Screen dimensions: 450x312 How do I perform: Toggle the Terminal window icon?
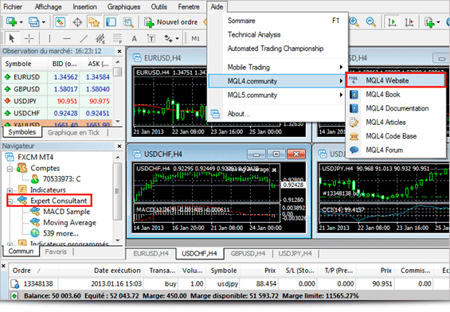click(x=111, y=21)
